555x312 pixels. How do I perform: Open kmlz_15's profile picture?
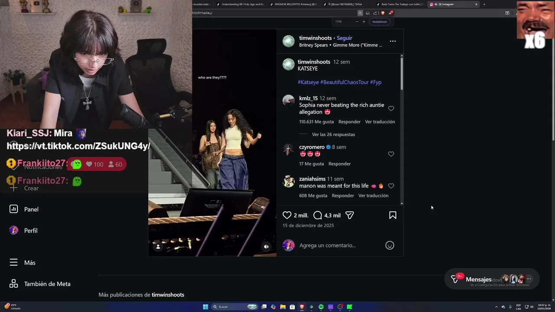point(288,101)
